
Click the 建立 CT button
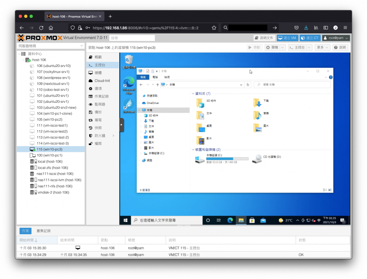tap(310, 38)
